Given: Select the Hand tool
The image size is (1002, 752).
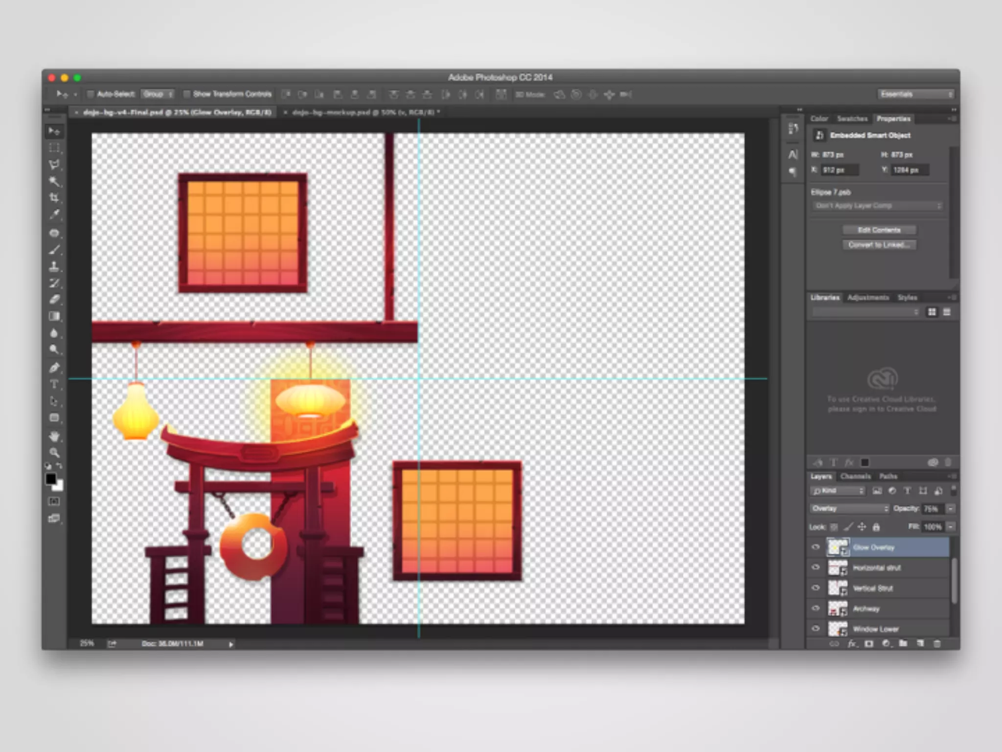Looking at the screenshot, I should 54,436.
